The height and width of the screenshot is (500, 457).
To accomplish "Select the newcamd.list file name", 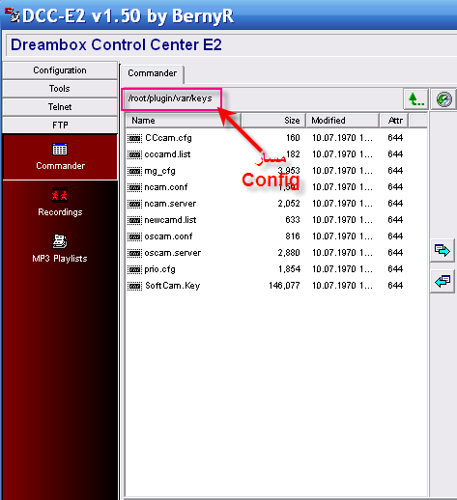I will pyautogui.click(x=170, y=220).
